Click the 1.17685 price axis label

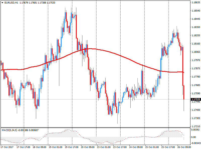pyautogui.click(x=196, y=85)
